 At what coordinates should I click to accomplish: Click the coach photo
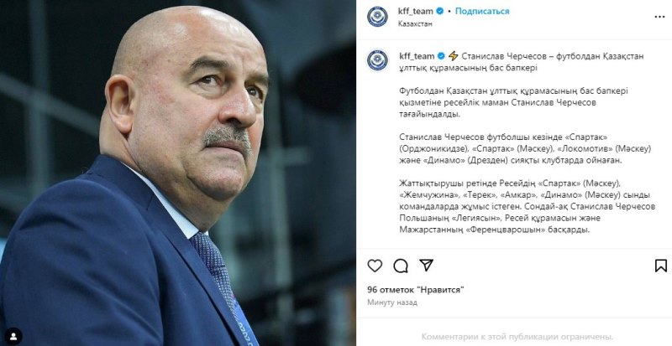[x=178, y=173]
